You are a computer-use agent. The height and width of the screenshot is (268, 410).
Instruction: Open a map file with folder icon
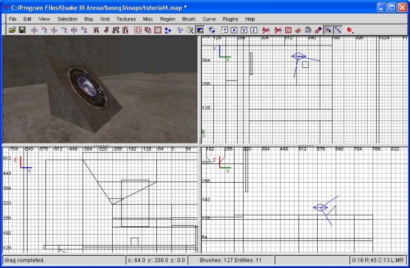(x=12, y=30)
